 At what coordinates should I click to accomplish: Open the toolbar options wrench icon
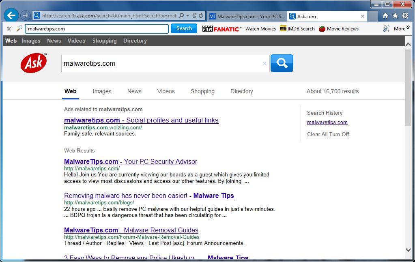pyautogui.click(x=386, y=28)
